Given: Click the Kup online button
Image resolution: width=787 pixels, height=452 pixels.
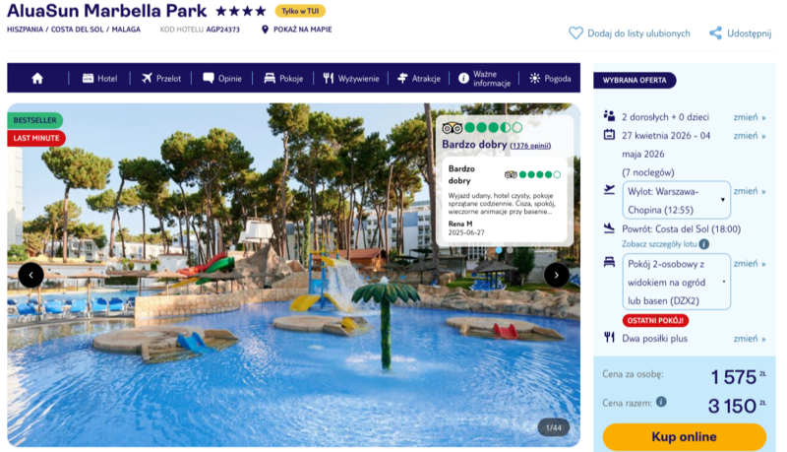Looking at the screenshot, I should pyautogui.click(x=684, y=437).
